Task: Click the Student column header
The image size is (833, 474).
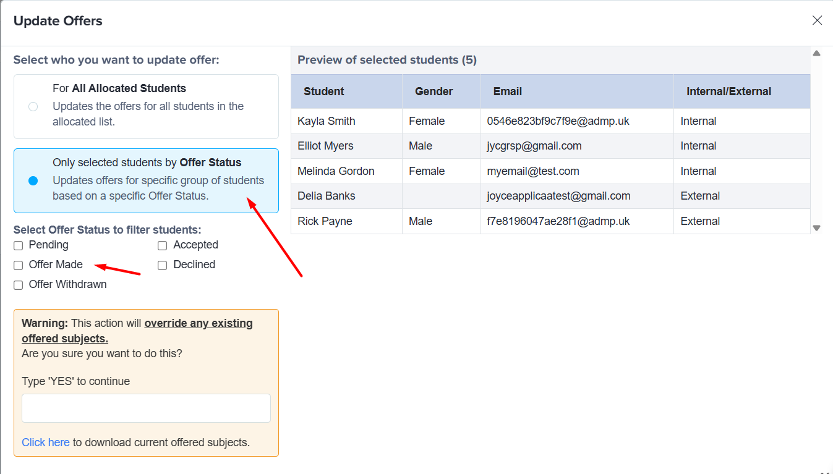Action: point(324,91)
